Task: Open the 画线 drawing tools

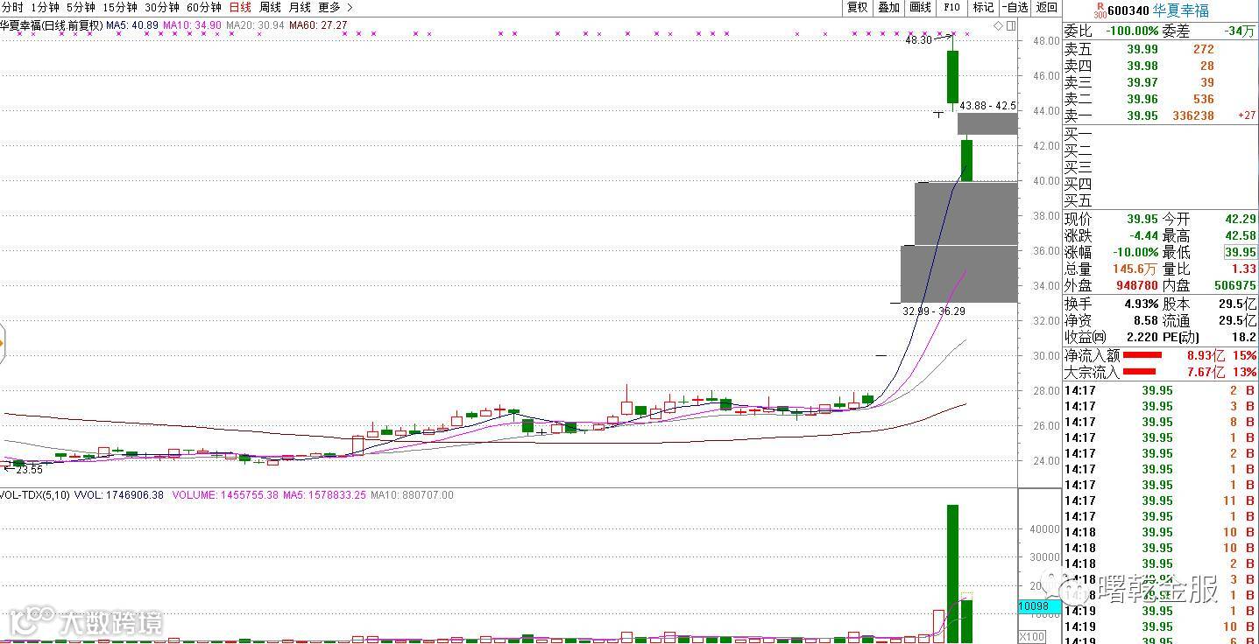Action: pyautogui.click(x=920, y=7)
